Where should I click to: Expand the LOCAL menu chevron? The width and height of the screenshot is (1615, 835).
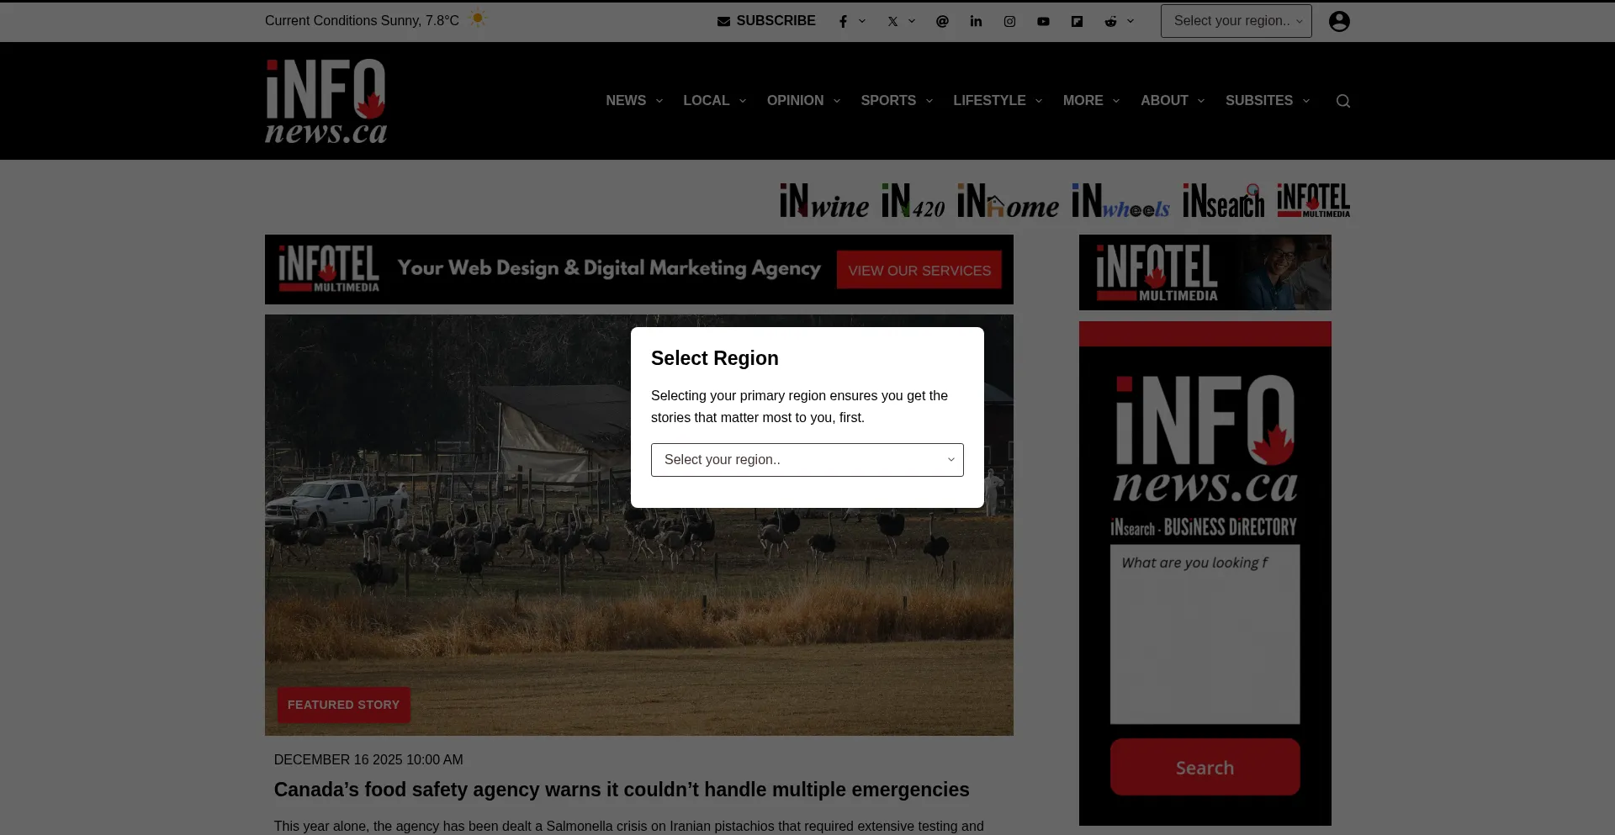click(x=742, y=101)
